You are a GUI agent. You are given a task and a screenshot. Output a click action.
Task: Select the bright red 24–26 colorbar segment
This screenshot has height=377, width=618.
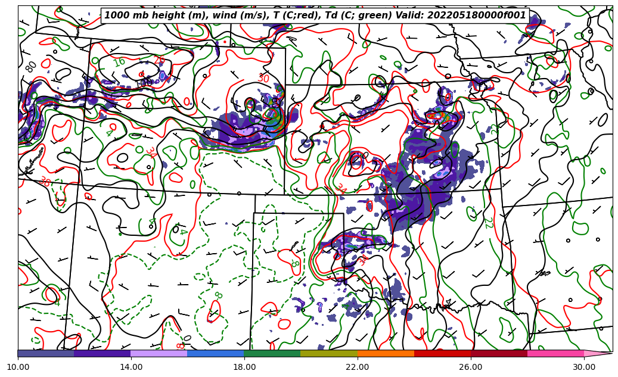coord(442,353)
